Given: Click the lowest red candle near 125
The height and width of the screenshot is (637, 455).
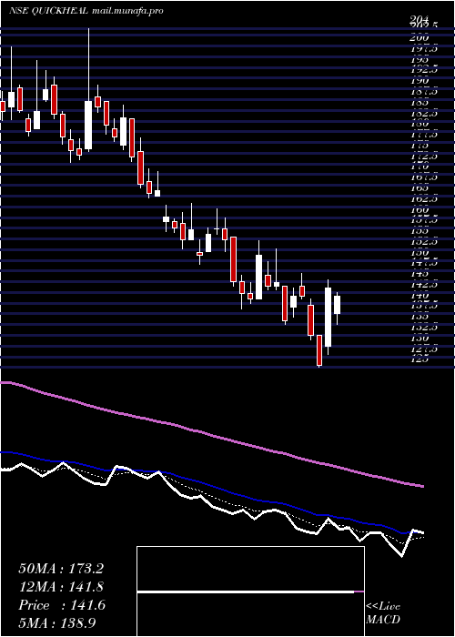Looking at the screenshot, I should pos(319,350).
